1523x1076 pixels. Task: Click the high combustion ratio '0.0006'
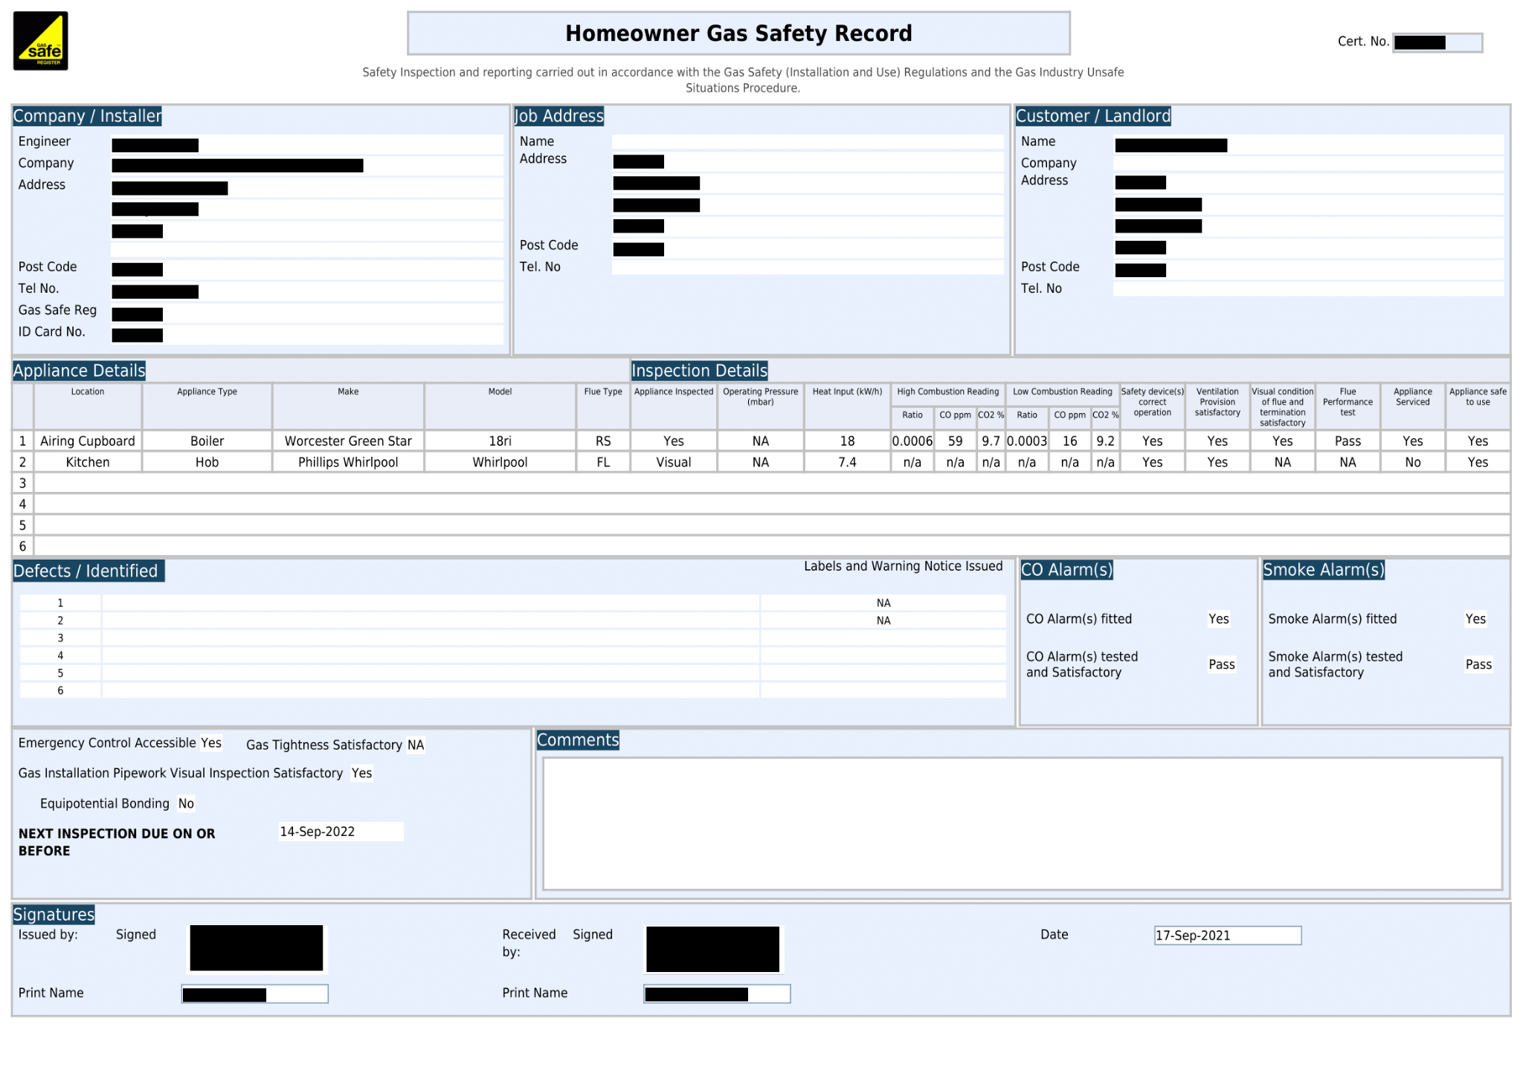(912, 441)
